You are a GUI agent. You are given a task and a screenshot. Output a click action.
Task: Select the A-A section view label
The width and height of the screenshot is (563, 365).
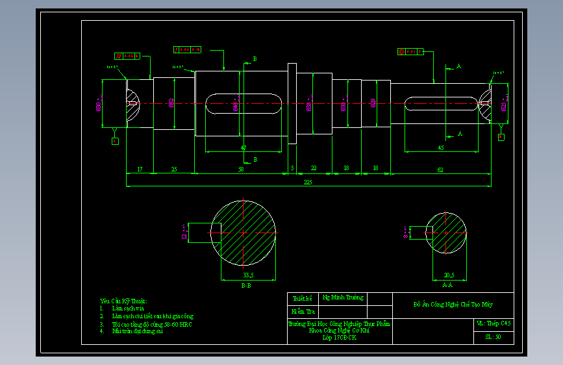[x=447, y=285]
